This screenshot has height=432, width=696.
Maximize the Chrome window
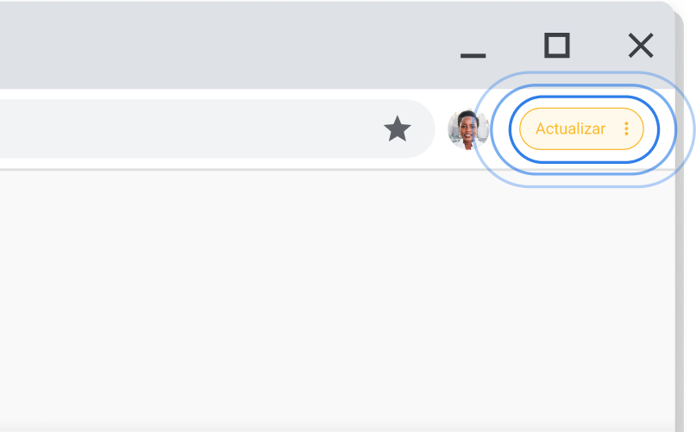pos(557,46)
